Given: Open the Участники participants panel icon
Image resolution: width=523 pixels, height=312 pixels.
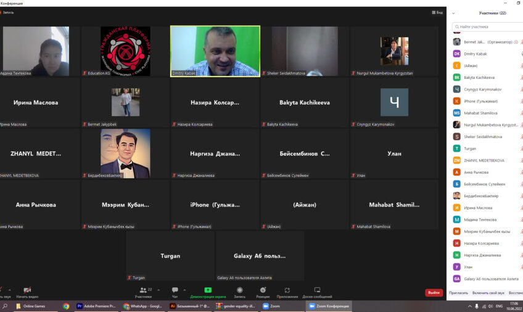Looking at the screenshot, I should 142,290.
